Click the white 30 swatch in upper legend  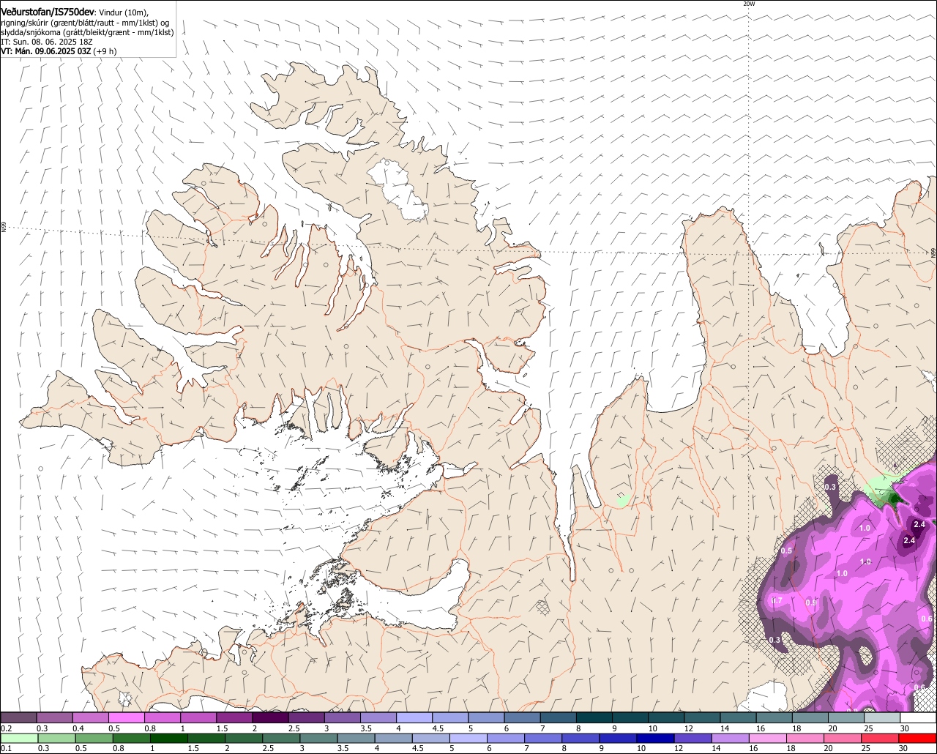point(918,718)
